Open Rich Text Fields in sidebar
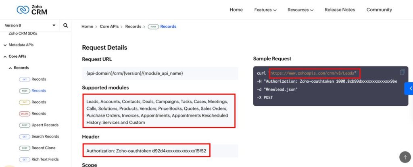This screenshot has width=413, height=167. coord(39,159)
